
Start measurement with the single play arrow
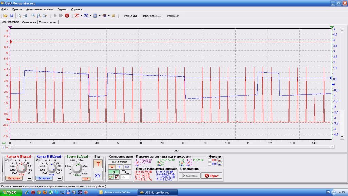[55, 16]
